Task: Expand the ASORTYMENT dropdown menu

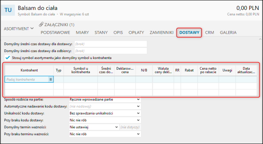Action: (18, 29)
